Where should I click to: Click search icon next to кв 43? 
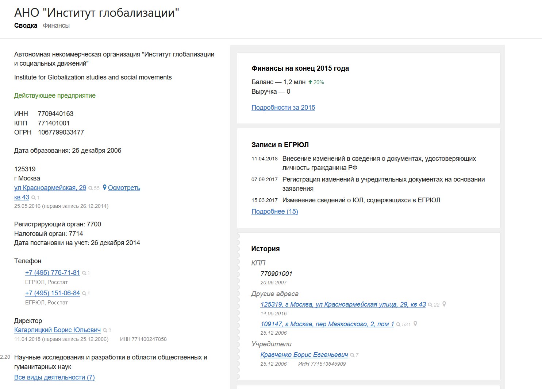(x=34, y=198)
